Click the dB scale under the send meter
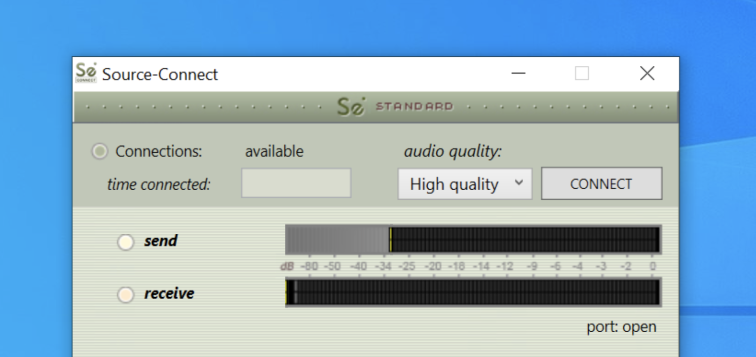Image resolution: width=756 pixels, height=357 pixels. (469, 266)
